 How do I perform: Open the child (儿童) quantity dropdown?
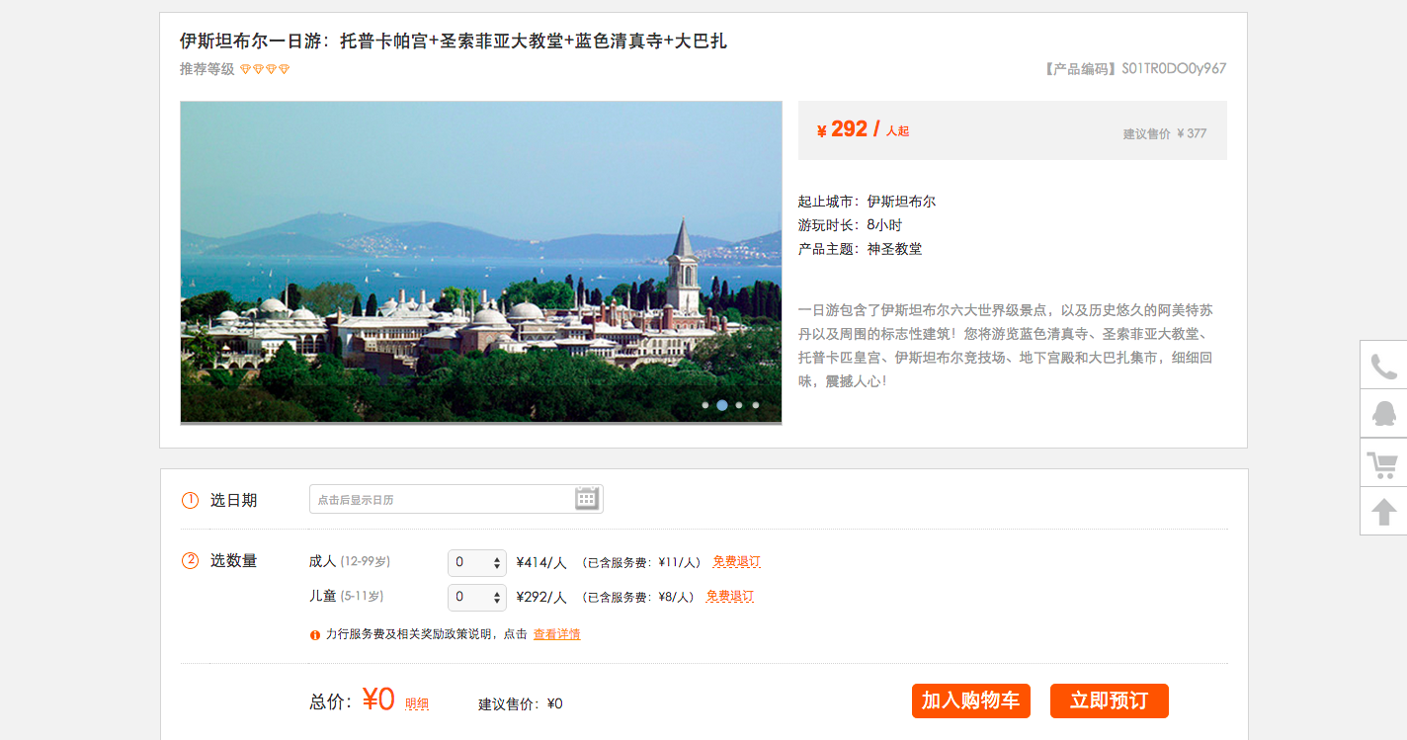tap(477, 598)
